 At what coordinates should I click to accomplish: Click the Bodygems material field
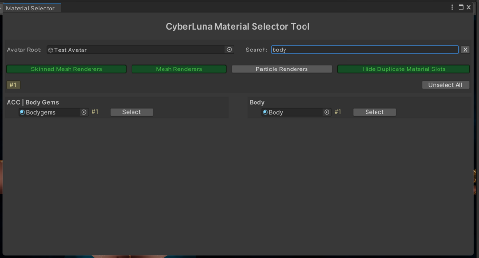pos(53,112)
